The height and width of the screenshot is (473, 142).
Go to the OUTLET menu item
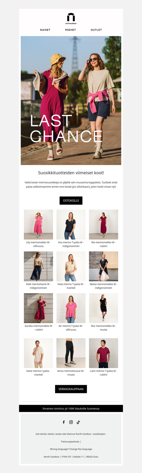(96, 30)
